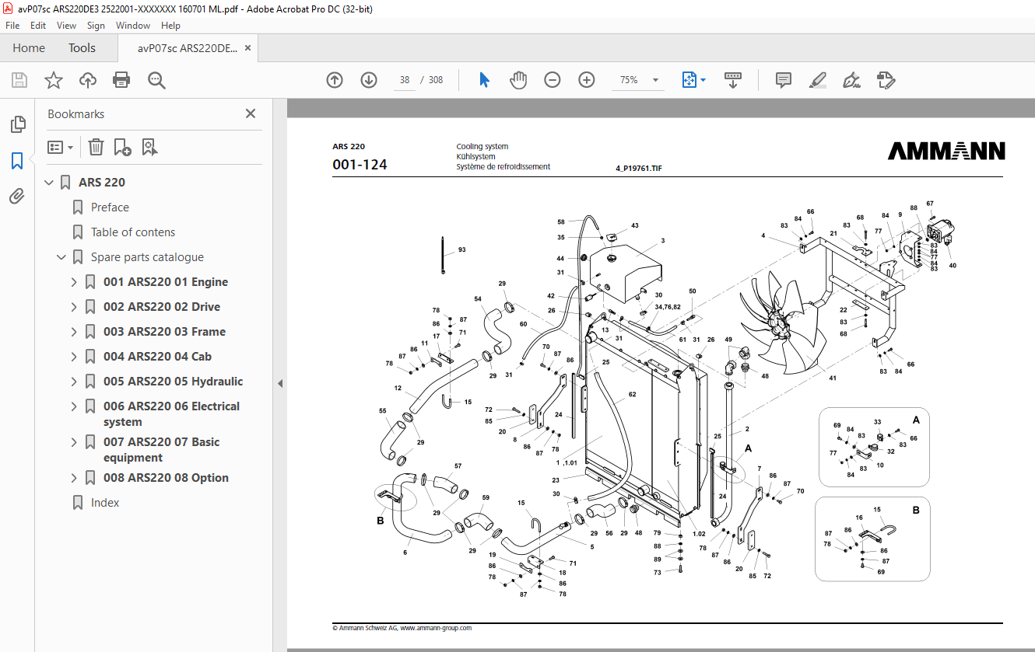Open the Sign menu
Image resolution: width=1035 pixels, height=652 pixels.
click(x=96, y=26)
